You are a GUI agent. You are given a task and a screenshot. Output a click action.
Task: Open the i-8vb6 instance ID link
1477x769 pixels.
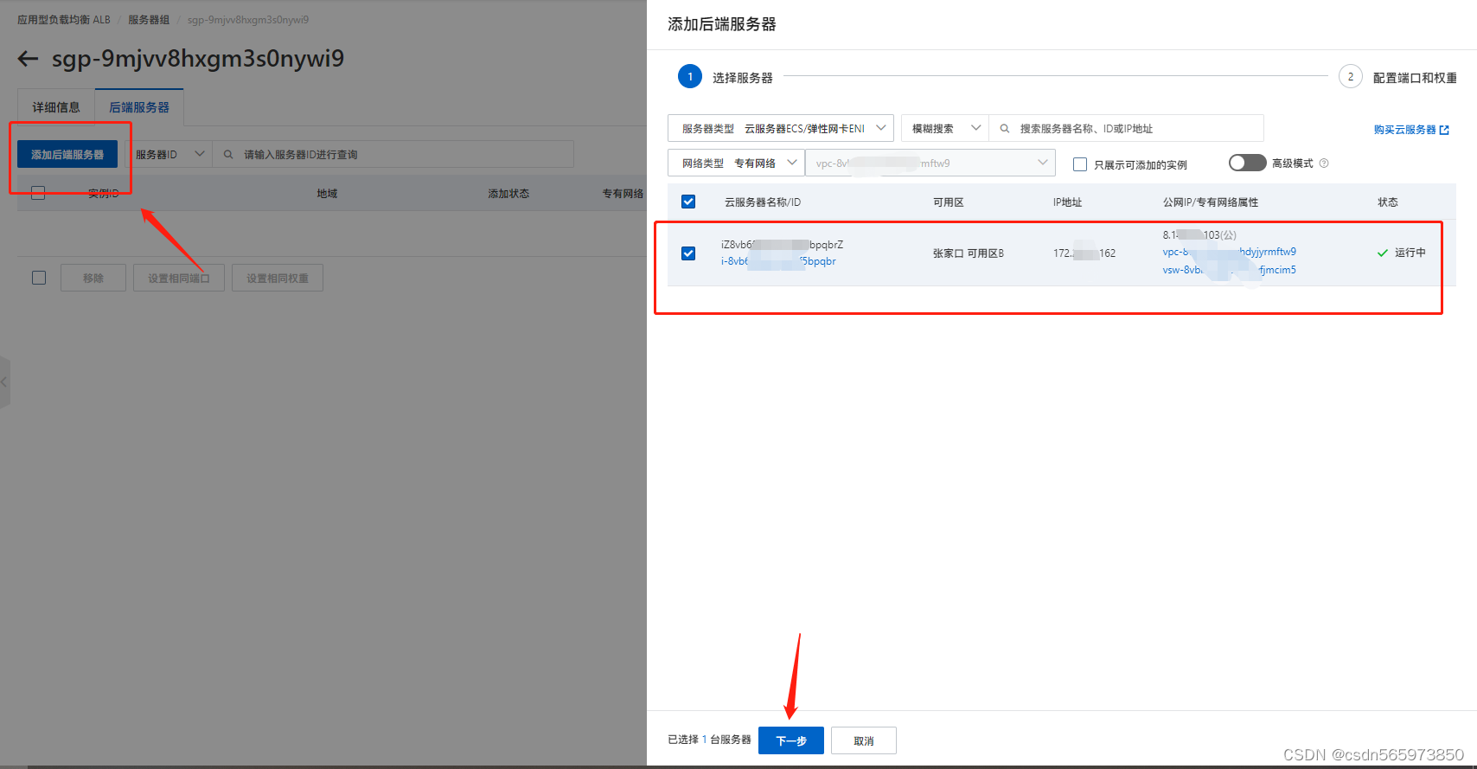[x=778, y=261]
